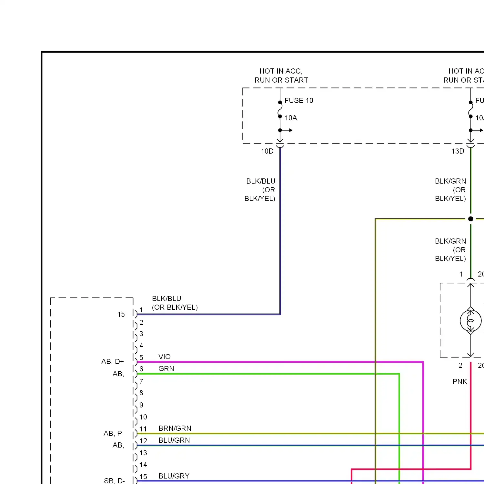Click module connector pin number 3
Image resolution: width=484 pixels, height=484 pixels.
click(x=141, y=334)
